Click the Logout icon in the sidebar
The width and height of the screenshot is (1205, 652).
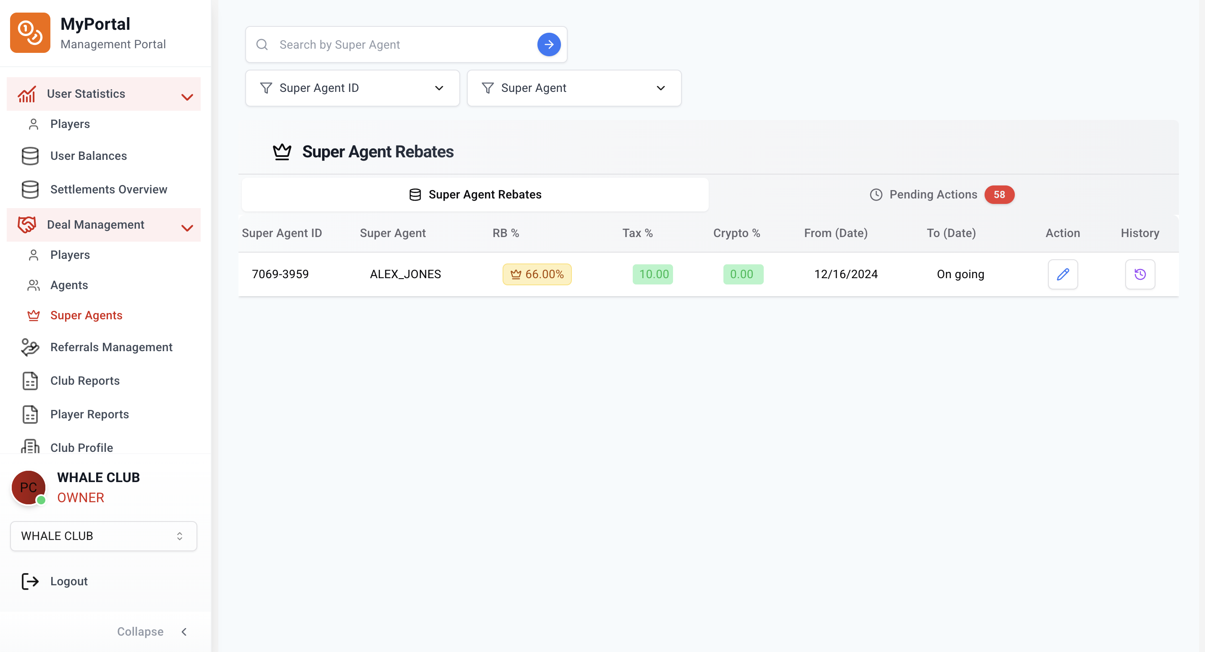coord(30,581)
